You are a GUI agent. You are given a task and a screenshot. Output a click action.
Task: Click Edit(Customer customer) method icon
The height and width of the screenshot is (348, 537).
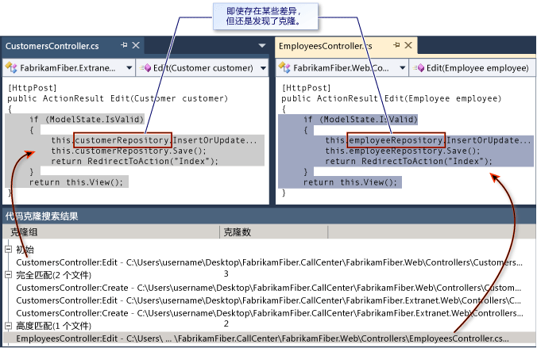[145, 68]
